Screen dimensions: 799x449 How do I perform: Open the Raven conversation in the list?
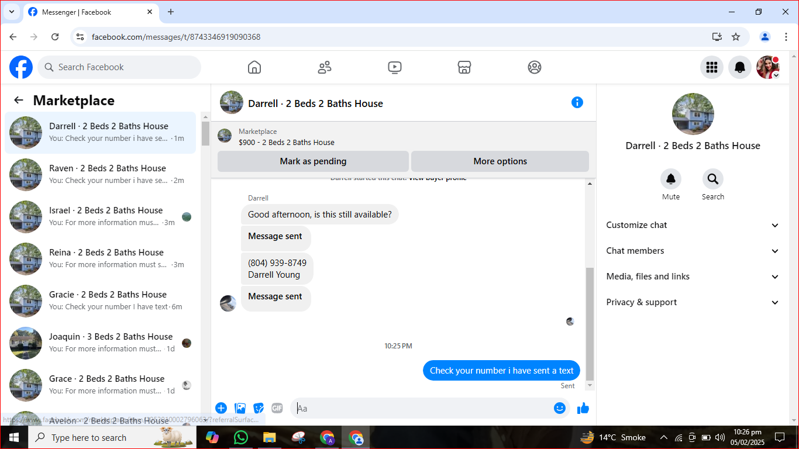click(x=101, y=175)
